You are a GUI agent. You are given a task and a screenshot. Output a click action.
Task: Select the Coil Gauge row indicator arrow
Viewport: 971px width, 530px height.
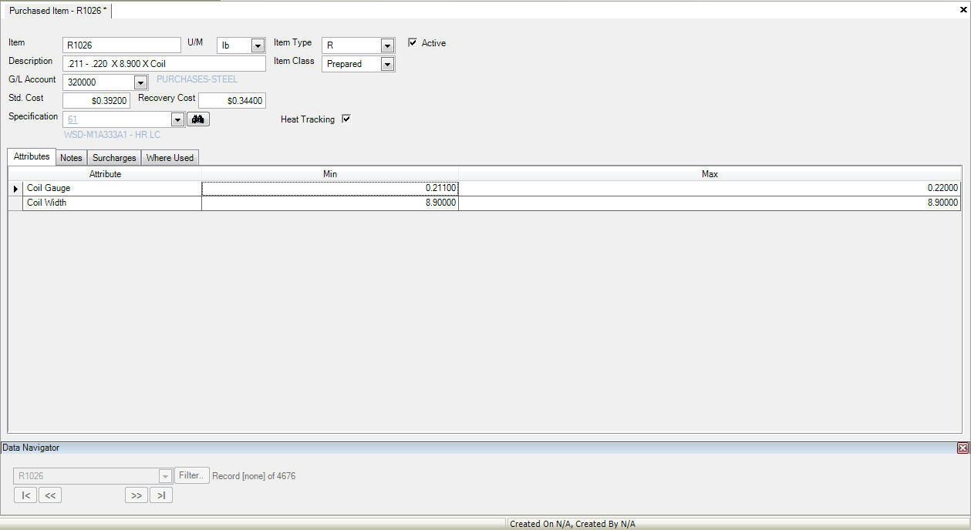[15, 189]
